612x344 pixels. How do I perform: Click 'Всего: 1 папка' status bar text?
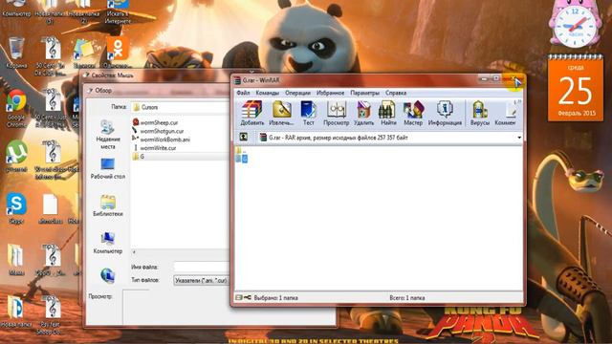pos(407,297)
